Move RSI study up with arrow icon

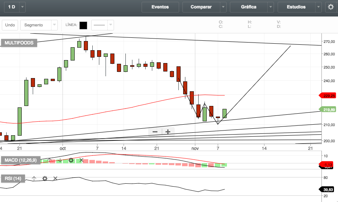34,179
